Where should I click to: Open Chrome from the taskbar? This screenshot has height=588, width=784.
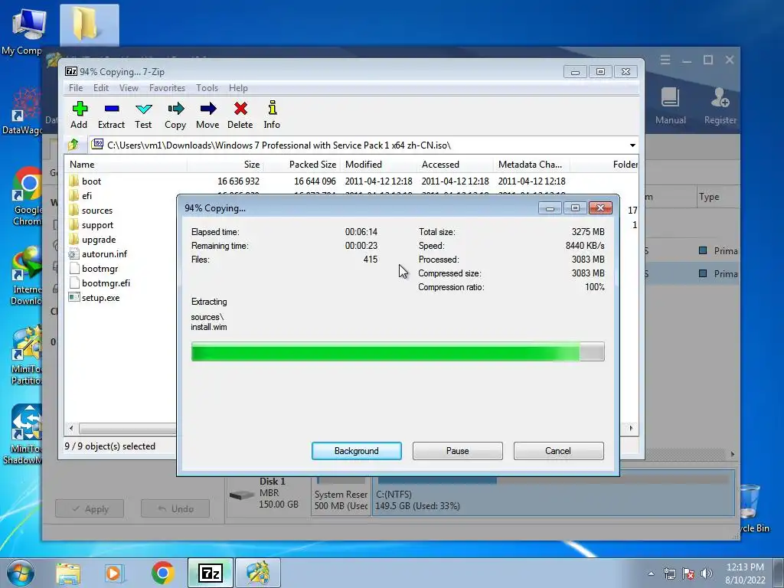coord(163,573)
